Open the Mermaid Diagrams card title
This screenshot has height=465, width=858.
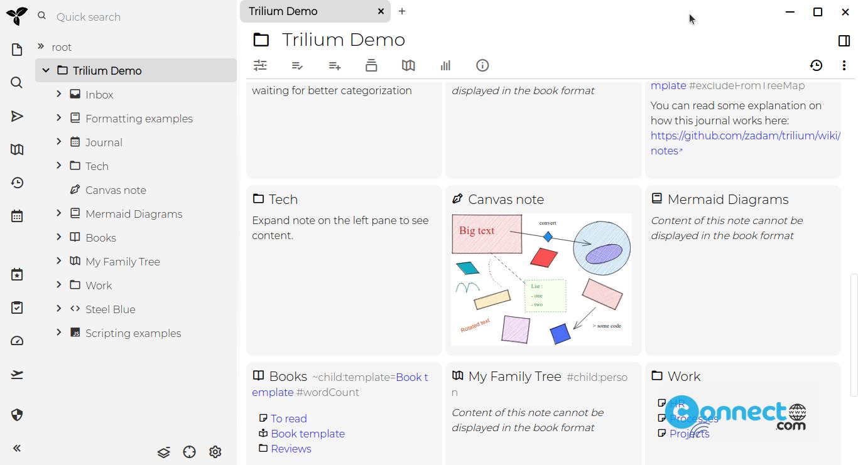(x=728, y=200)
